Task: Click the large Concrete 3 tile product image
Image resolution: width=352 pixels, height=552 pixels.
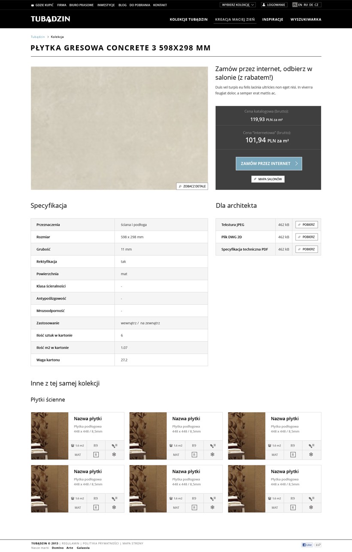Action: (x=119, y=128)
